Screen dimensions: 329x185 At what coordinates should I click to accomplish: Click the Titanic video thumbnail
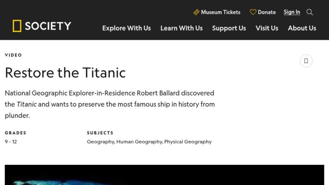164,175
